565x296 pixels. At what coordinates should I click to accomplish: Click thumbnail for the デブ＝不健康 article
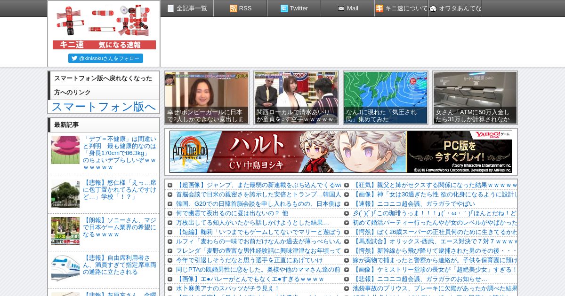coord(65,150)
